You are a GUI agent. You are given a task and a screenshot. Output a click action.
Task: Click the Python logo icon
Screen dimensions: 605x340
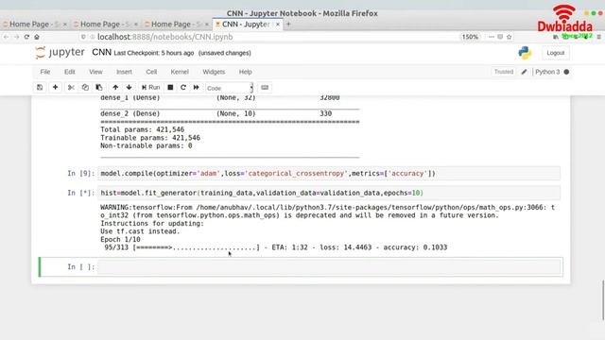point(525,53)
